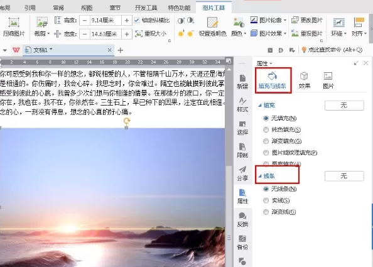Click the height field showing 9.14厘米
373x267 pixels.
click(105, 21)
